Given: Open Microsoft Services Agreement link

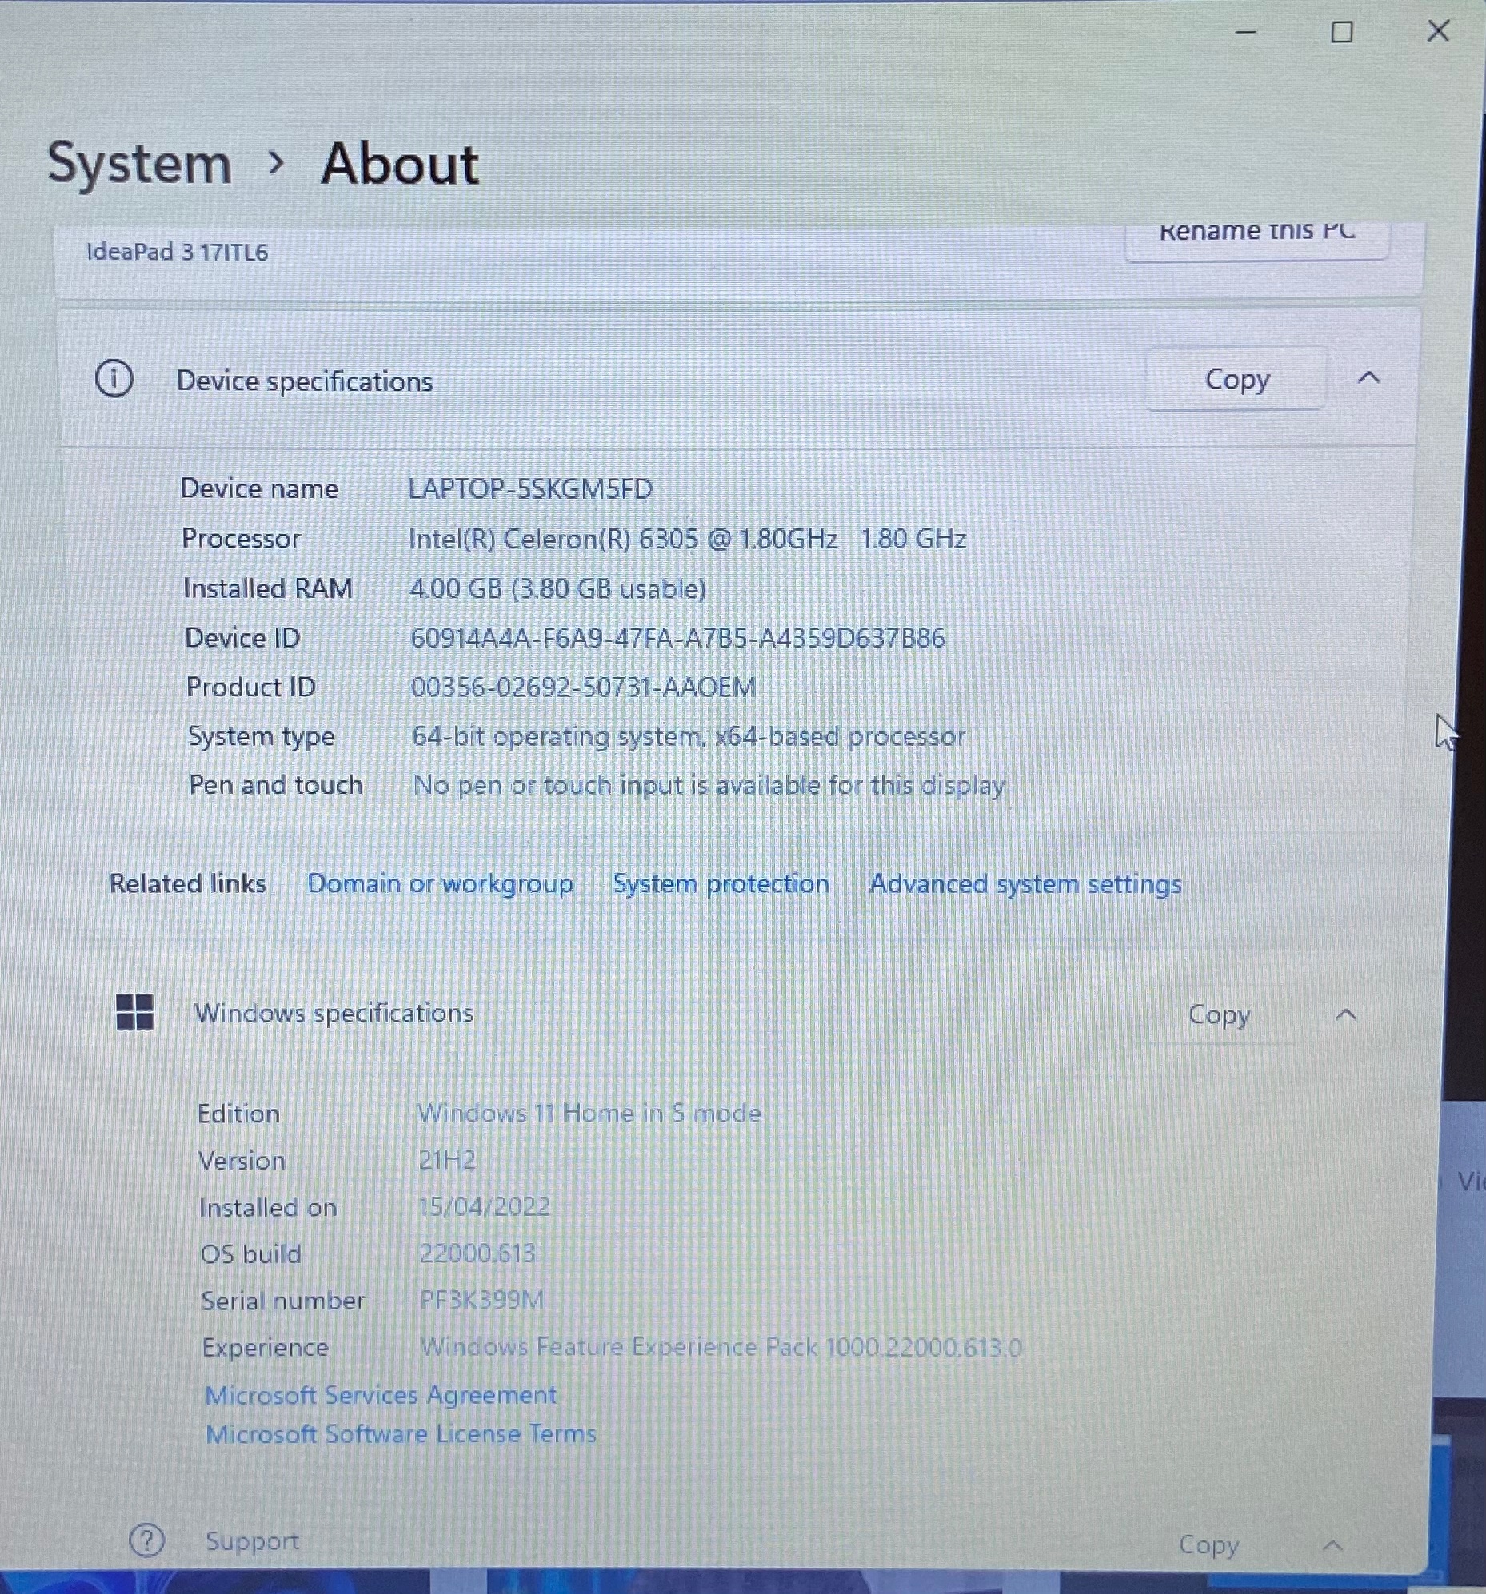Looking at the screenshot, I should click(381, 1394).
